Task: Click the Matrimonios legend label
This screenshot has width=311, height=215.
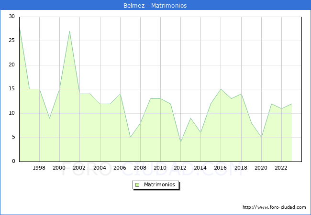Action: point(159,185)
